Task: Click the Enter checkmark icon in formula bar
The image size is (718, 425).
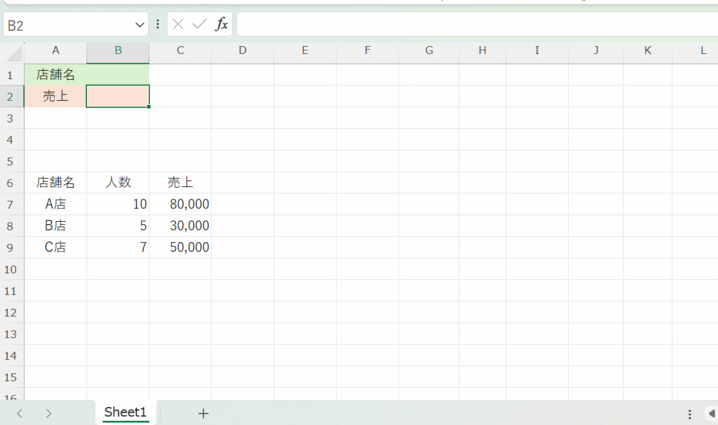Action: click(x=200, y=25)
